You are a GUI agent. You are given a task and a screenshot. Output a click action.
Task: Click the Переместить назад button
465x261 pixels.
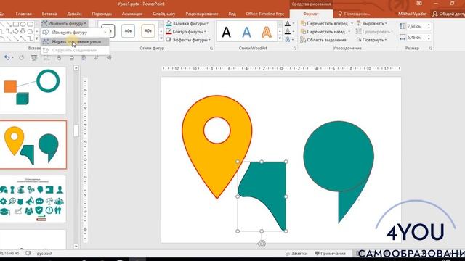click(x=323, y=32)
